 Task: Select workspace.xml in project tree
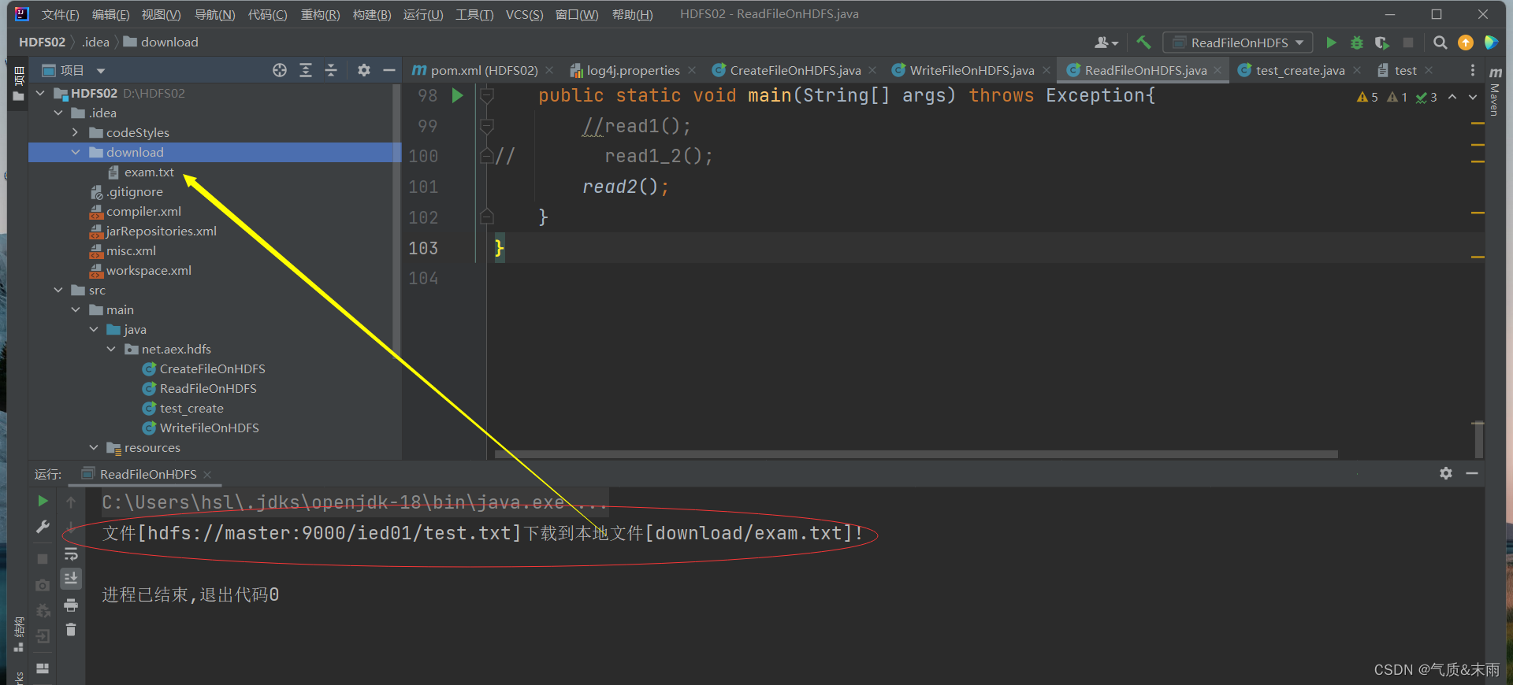149,270
